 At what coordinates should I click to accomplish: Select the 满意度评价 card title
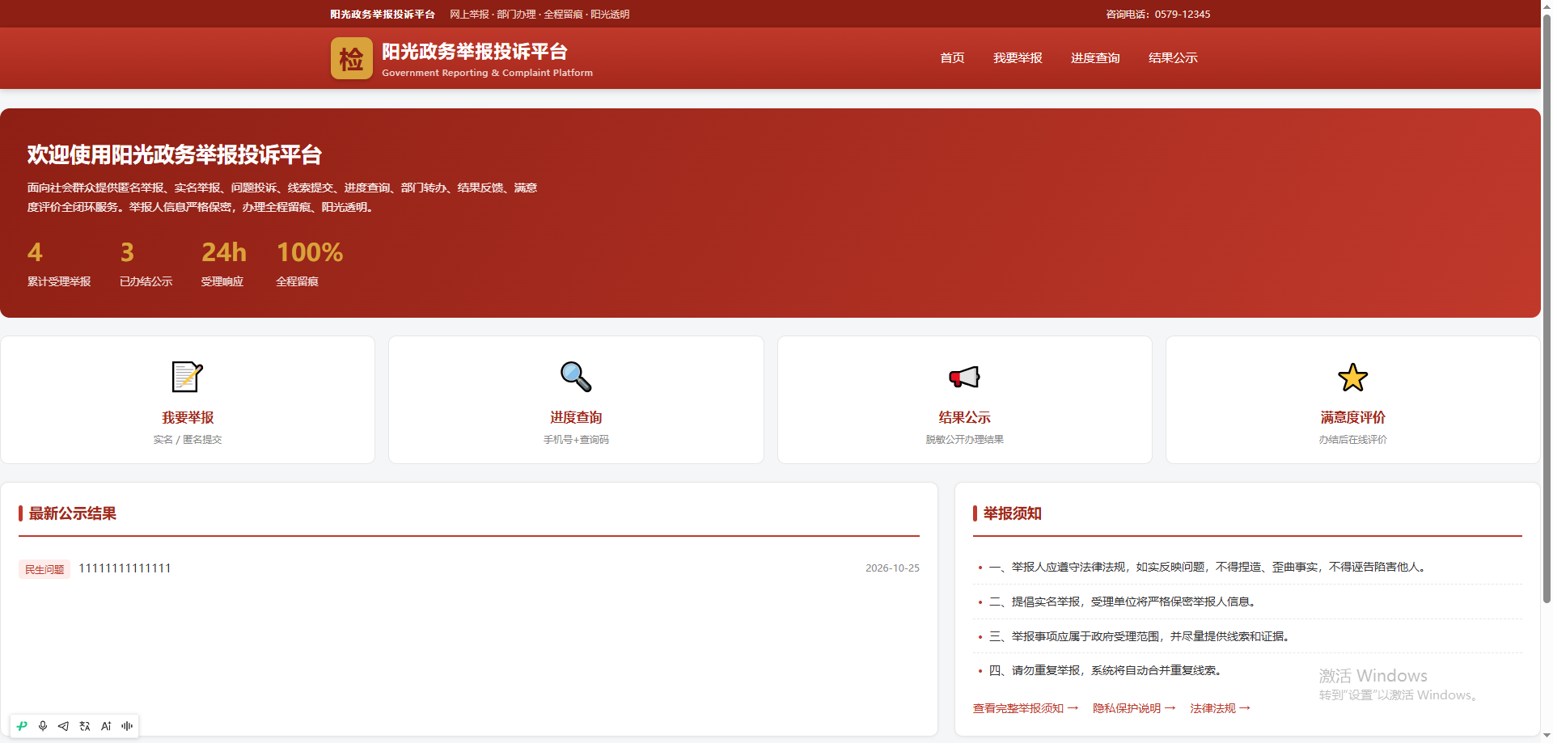tap(1352, 417)
